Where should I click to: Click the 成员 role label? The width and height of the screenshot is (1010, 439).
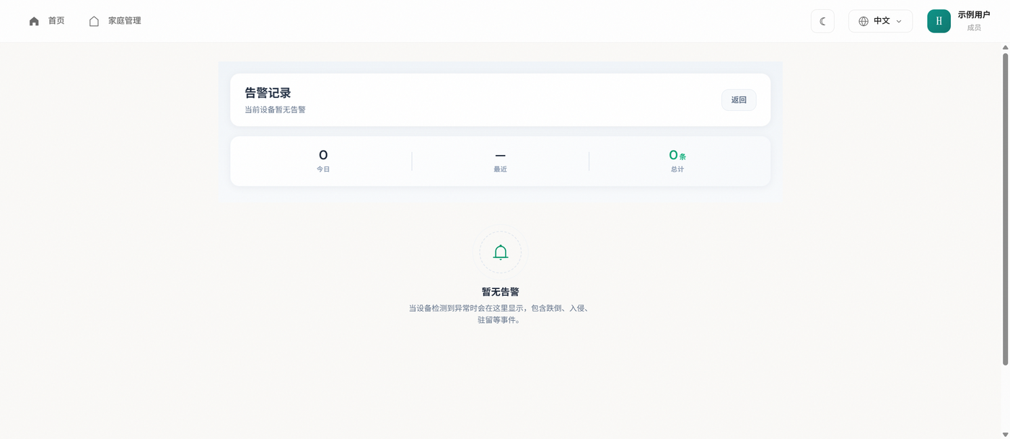click(974, 27)
